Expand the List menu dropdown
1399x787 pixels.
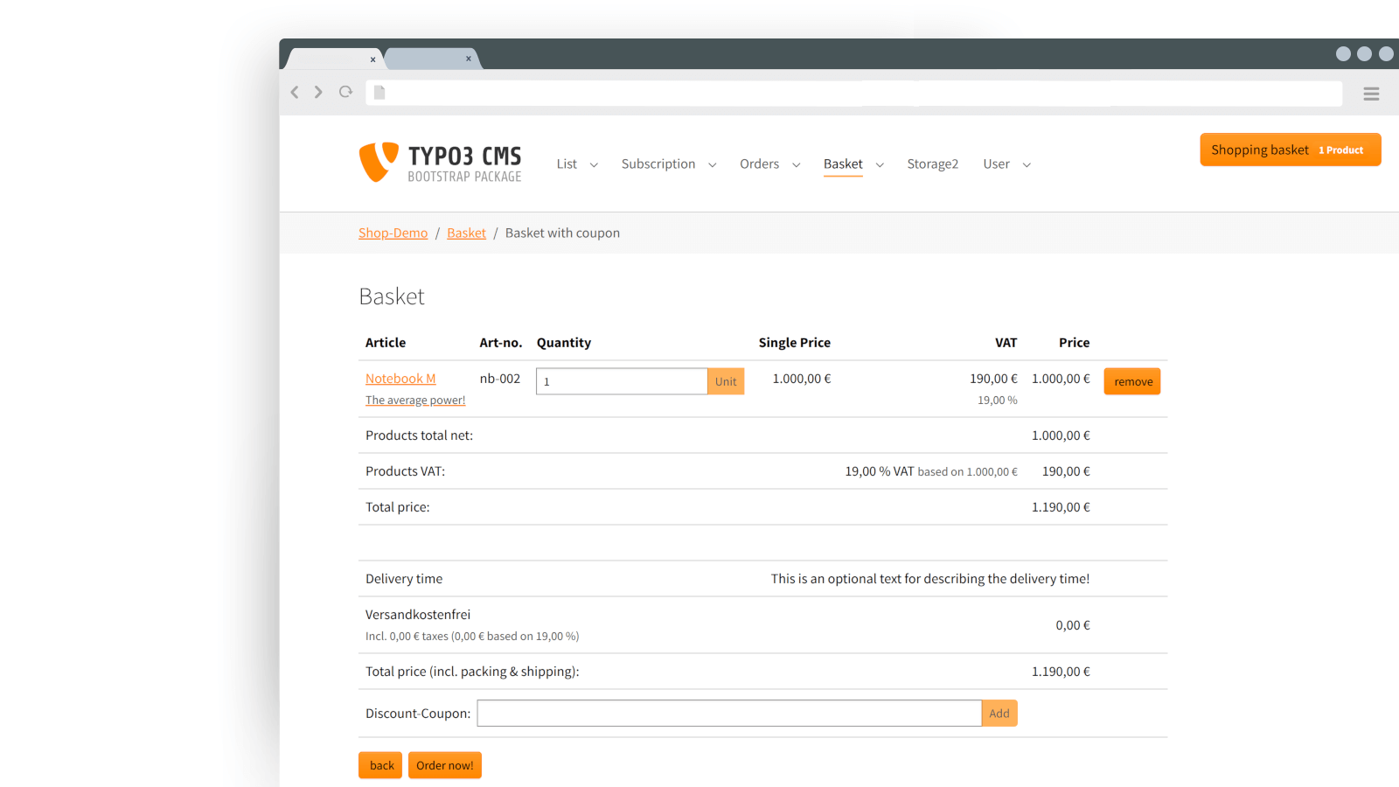(x=577, y=164)
